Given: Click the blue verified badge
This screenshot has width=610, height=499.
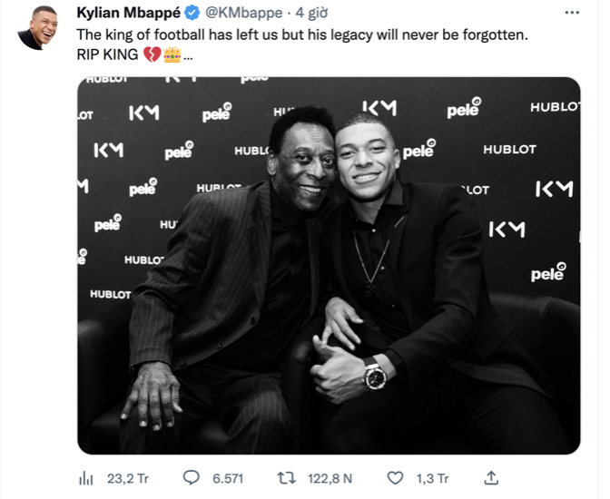Looking at the screenshot, I should (192, 14).
